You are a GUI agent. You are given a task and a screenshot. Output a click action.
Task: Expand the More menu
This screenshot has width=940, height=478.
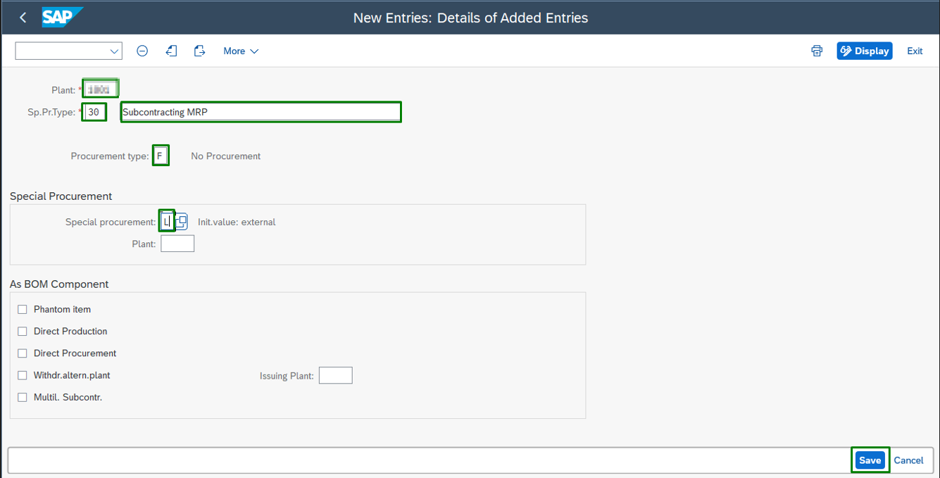point(241,51)
